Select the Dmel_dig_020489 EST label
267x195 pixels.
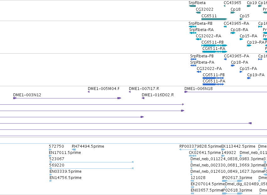tap(246, 184)
